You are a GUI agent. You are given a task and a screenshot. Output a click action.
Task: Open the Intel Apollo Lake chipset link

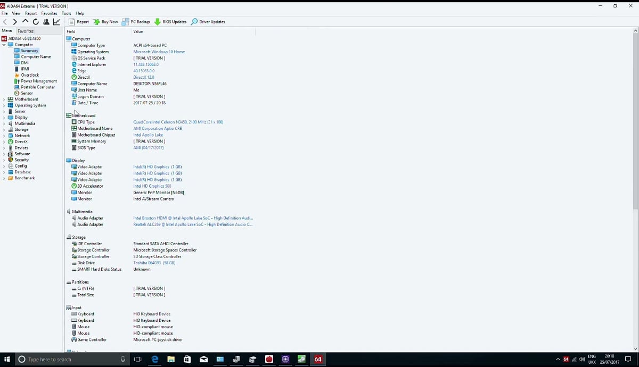pyautogui.click(x=148, y=135)
